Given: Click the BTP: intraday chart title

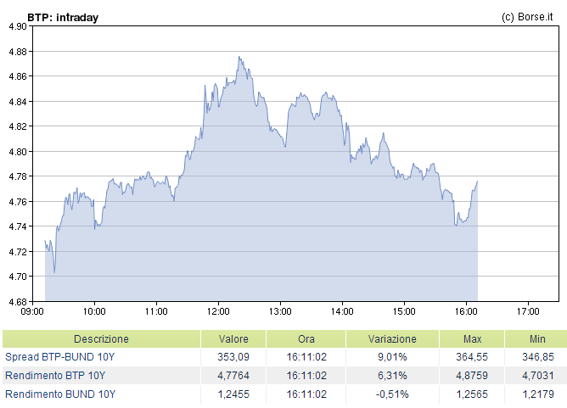Looking at the screenshot, I should (x=62, y=16).
